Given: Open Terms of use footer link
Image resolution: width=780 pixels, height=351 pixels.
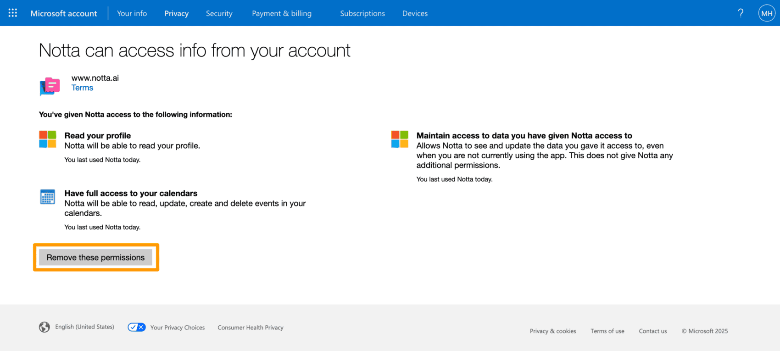Looking at the screenshot, I should pyautogui.click(x=607, y=331).
